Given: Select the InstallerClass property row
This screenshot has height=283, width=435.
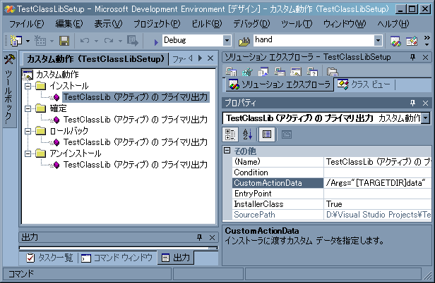Looking at the screenshot, I should [x=331, y=204].
